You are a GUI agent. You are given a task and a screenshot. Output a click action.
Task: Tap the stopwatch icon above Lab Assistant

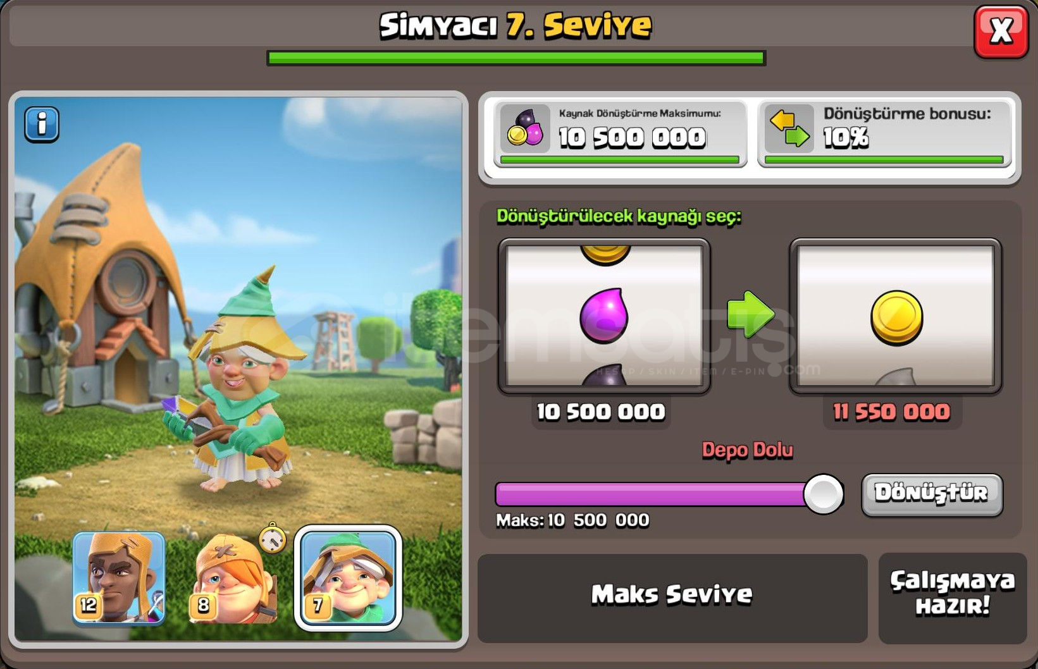(273, 538)
